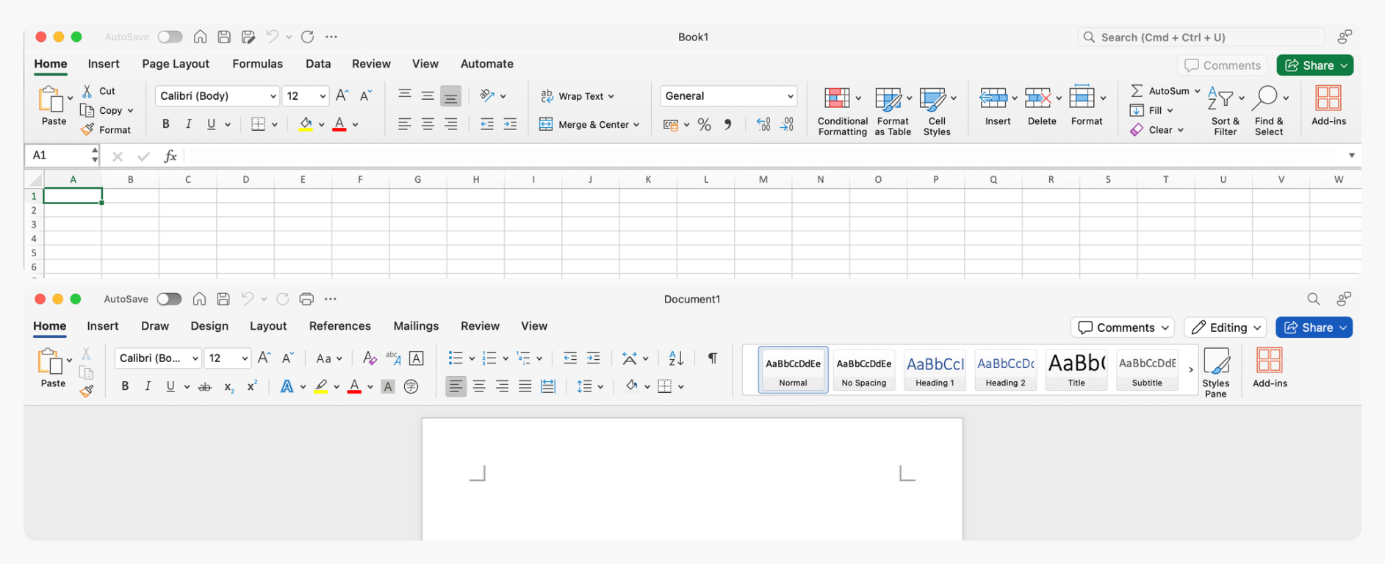Image resolution: width=1385 pixels, height=564 pixels.
Task: Increase decimal places in Excel
Action: click(x=763, y=124)
